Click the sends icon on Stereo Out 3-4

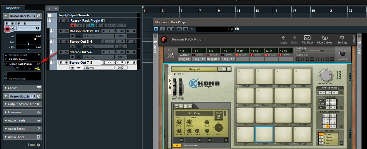[122, 41]
